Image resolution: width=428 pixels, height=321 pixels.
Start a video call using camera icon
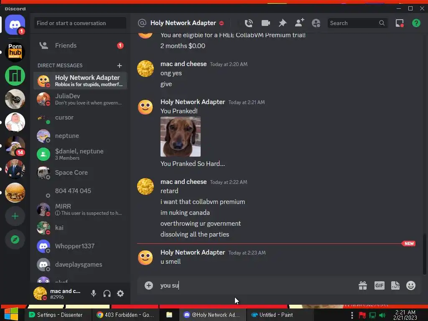coord(265,23)
